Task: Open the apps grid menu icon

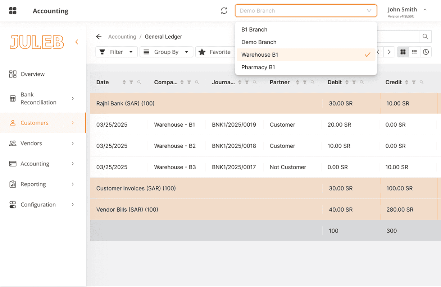Action: pos(13,11)
